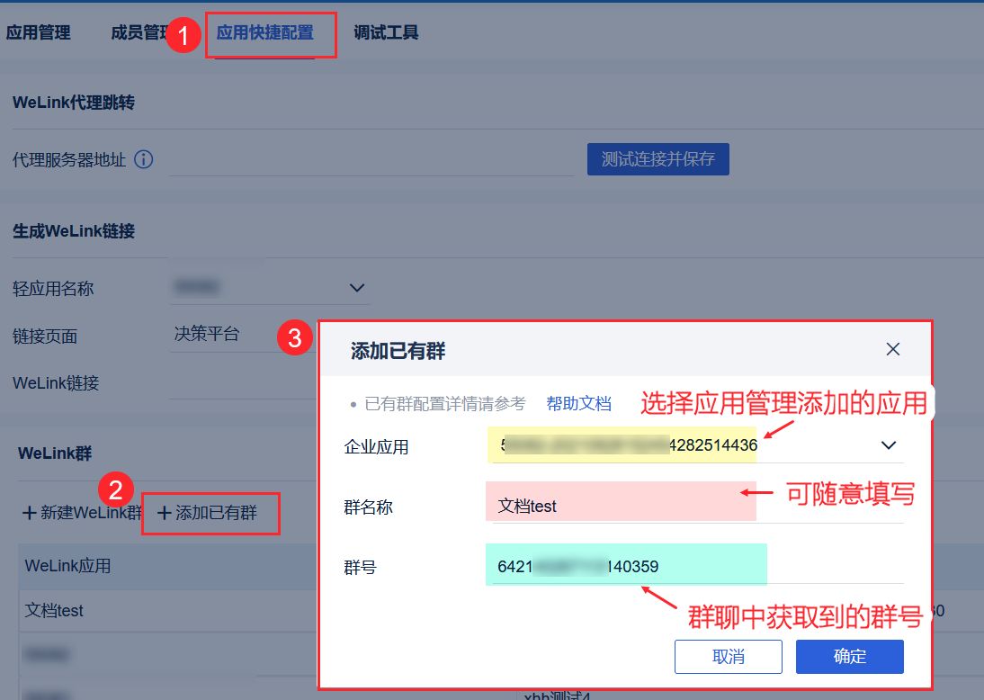The image size is (984, 700).
Task: Open the 帮助文档 link
Action: (578, 403)
